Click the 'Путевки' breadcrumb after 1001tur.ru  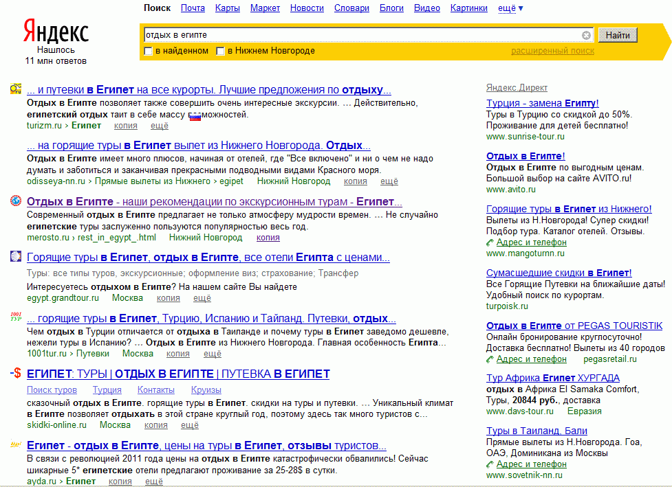[x=93, y=354]
